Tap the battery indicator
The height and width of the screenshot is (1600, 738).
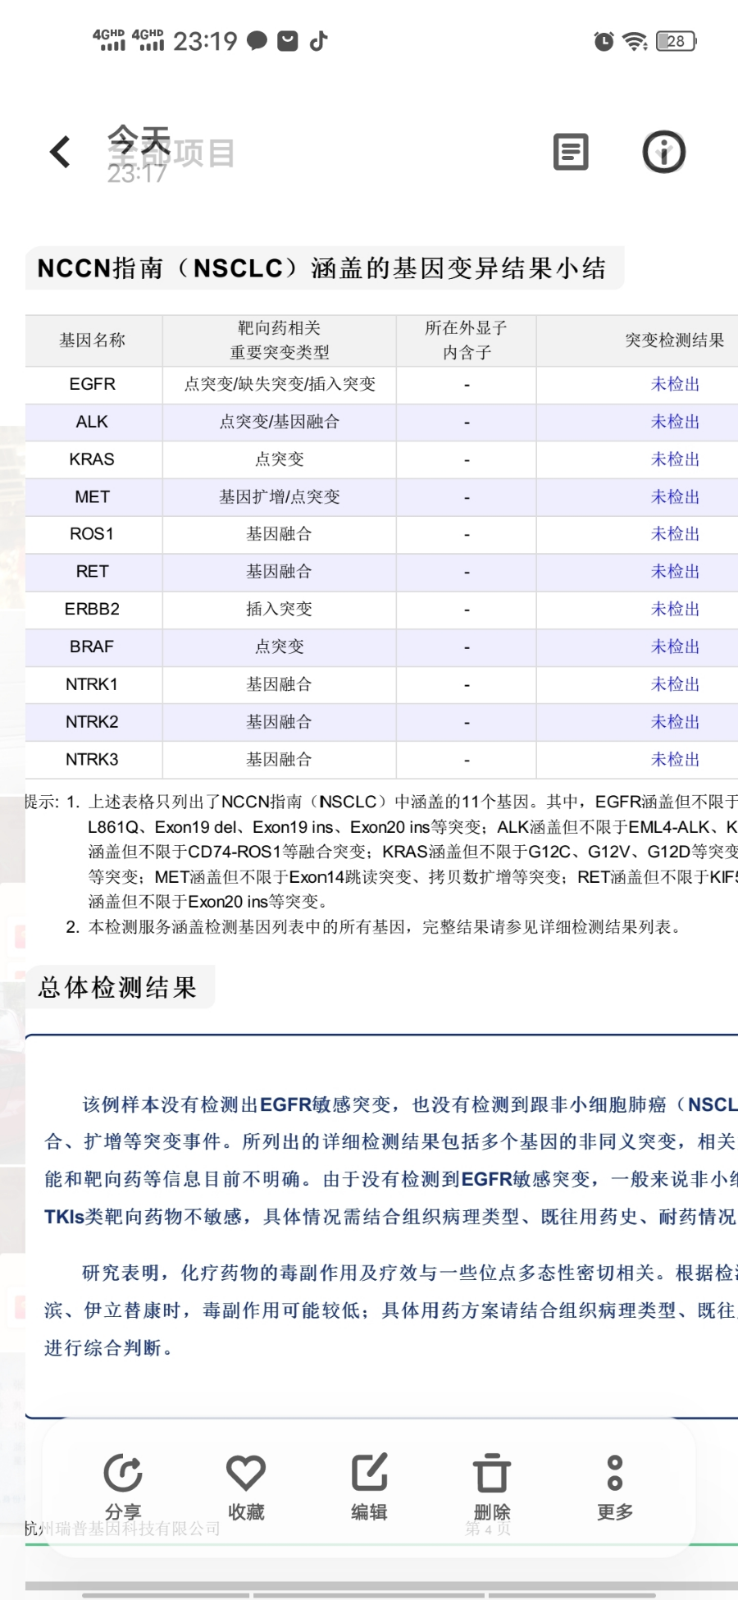(x=676, y=41)
